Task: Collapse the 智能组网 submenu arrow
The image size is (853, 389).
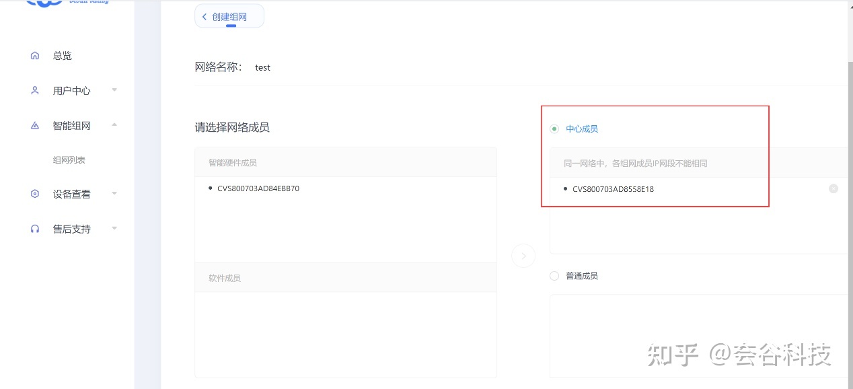Action: 114,125
